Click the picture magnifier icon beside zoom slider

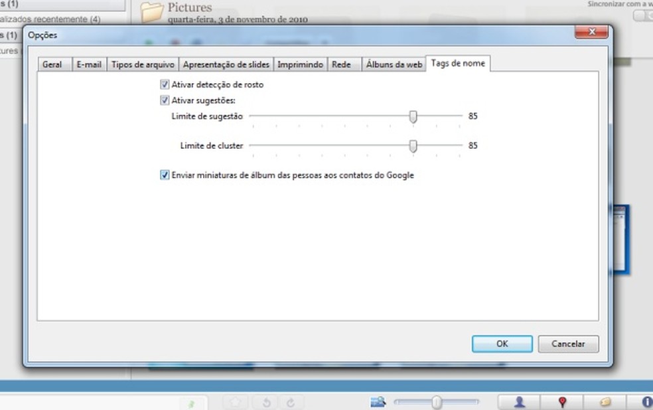point(378,401)
